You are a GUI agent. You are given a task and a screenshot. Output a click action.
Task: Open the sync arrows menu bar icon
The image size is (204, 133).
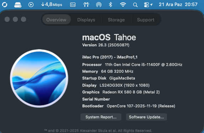point(5,5)
